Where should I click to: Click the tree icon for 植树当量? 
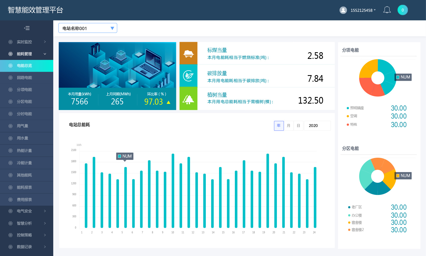189,99
